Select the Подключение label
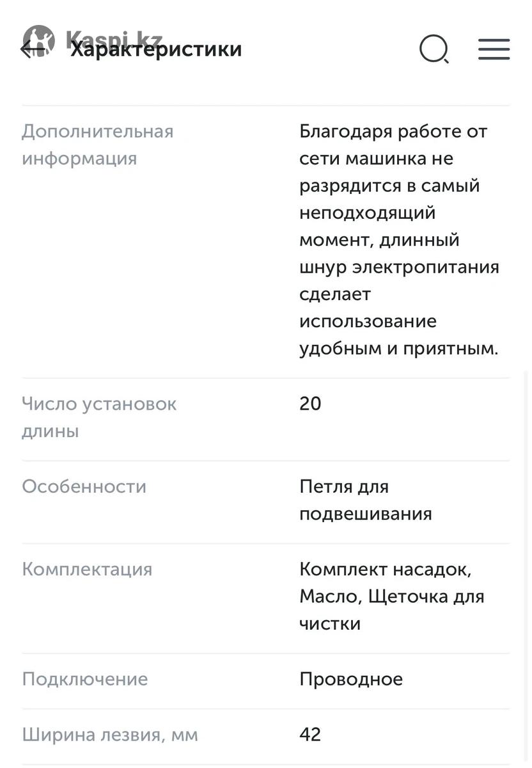 coord(85,679)
